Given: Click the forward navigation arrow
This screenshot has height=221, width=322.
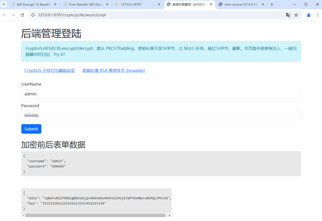Looking at the screenshot, I should click(x=13, y=15).
